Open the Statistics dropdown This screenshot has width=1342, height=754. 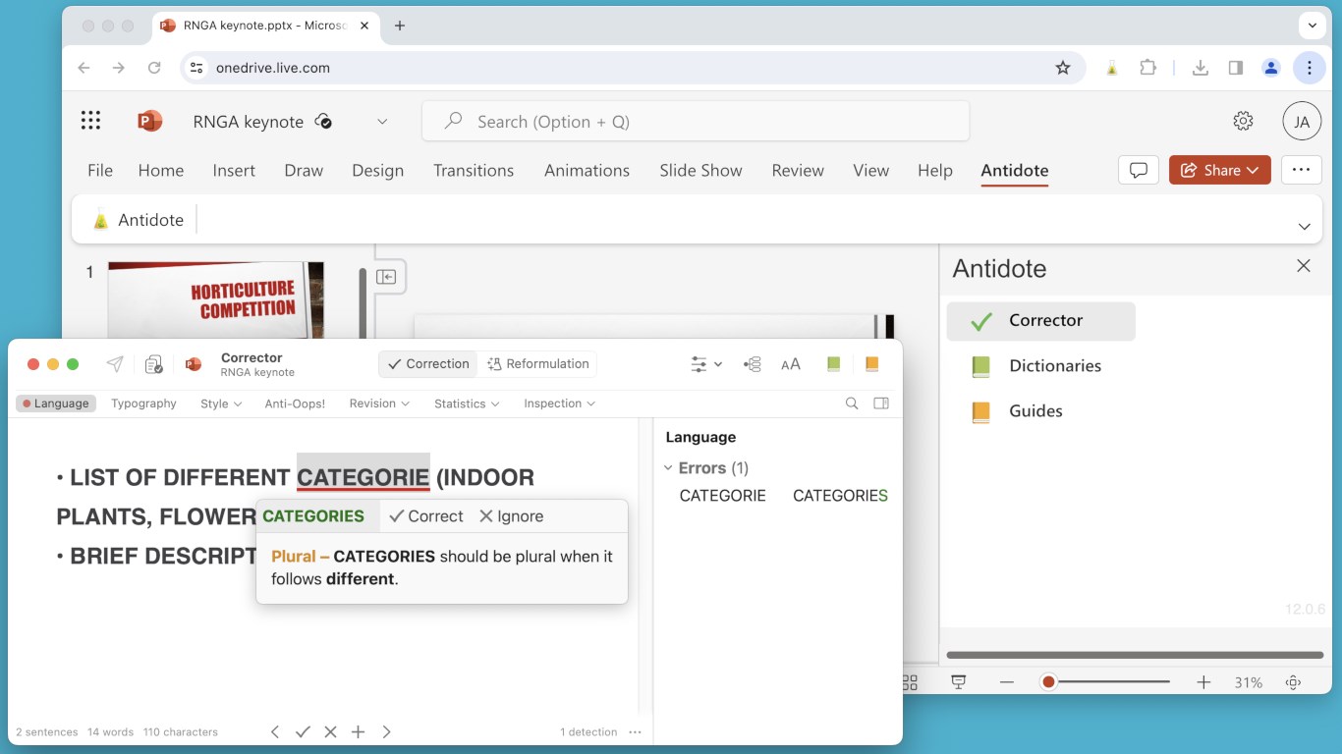467,404
